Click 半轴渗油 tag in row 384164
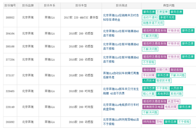 tap(173, 31)
